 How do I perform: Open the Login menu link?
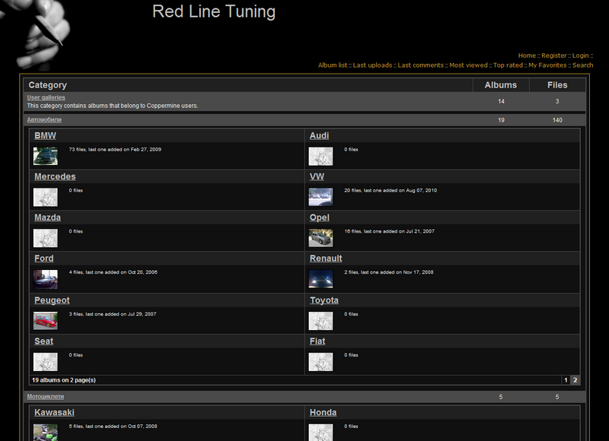click(x=580, y=56)
